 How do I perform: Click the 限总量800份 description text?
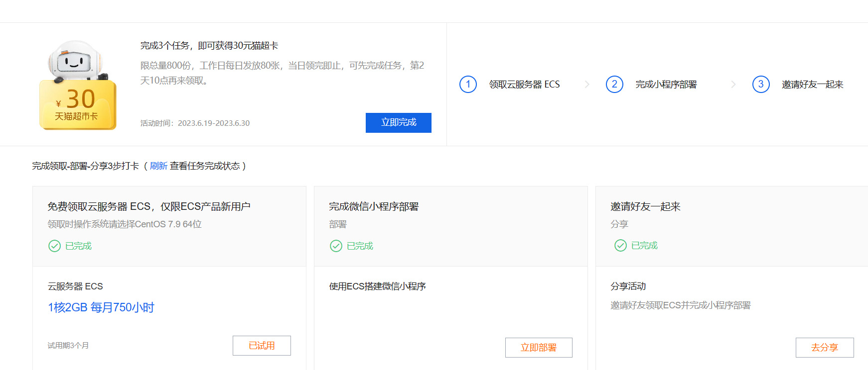tap(282, 73)
